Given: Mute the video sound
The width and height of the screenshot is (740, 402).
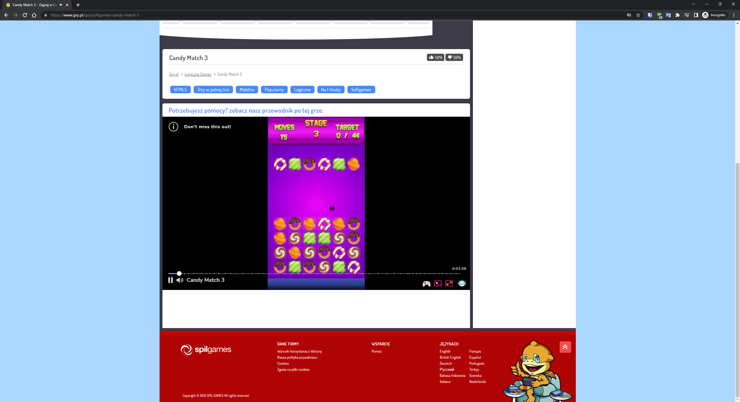Looking at the screenshot, I should click(x=180, y=280).
